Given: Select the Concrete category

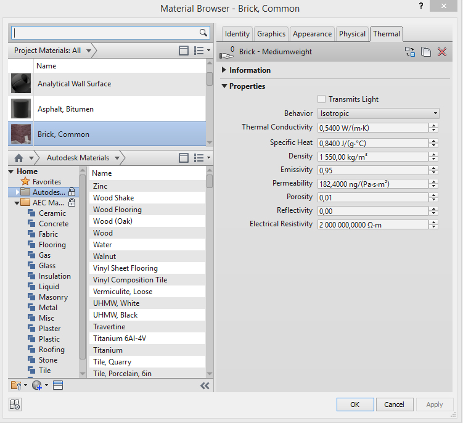Looking at the screenshot, I should (x=54, y=224).
